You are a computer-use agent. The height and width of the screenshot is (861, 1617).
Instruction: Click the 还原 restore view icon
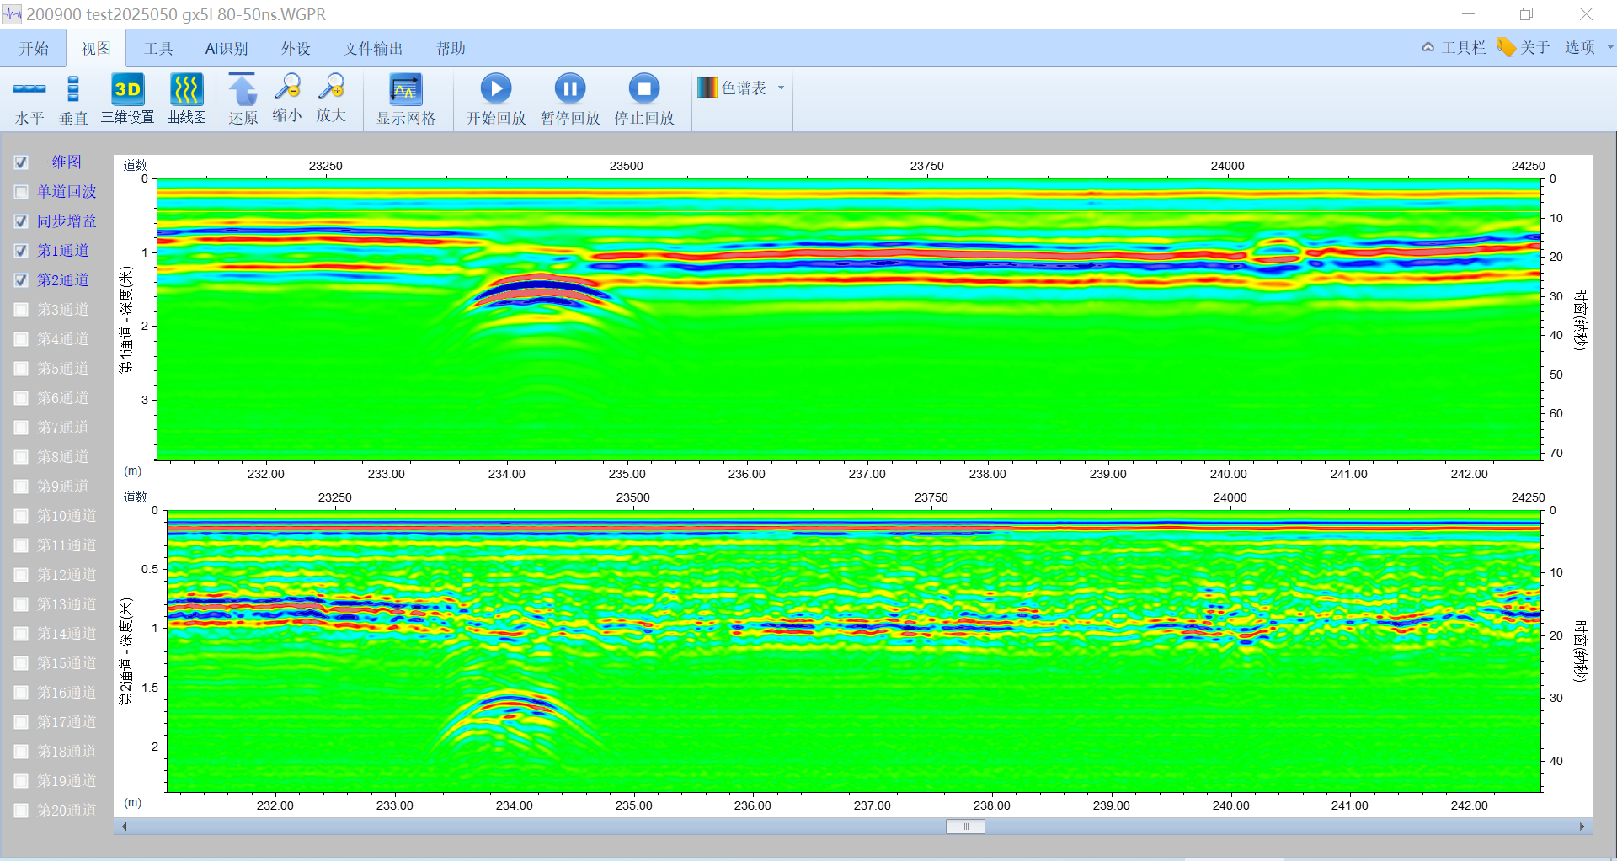point(243,89)
